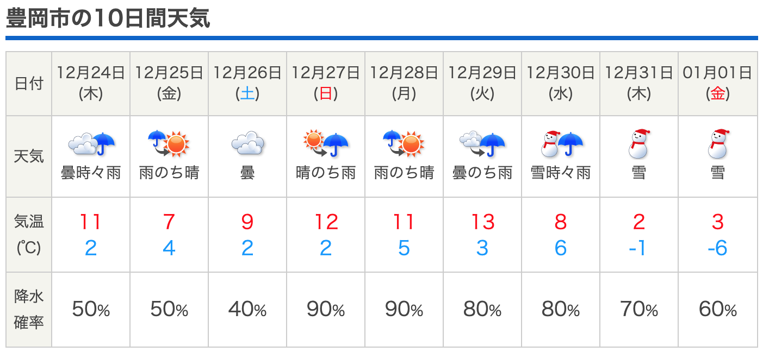Click the 気温(℃) row label
Screen dimensions: 769x352
pos(29,235)
